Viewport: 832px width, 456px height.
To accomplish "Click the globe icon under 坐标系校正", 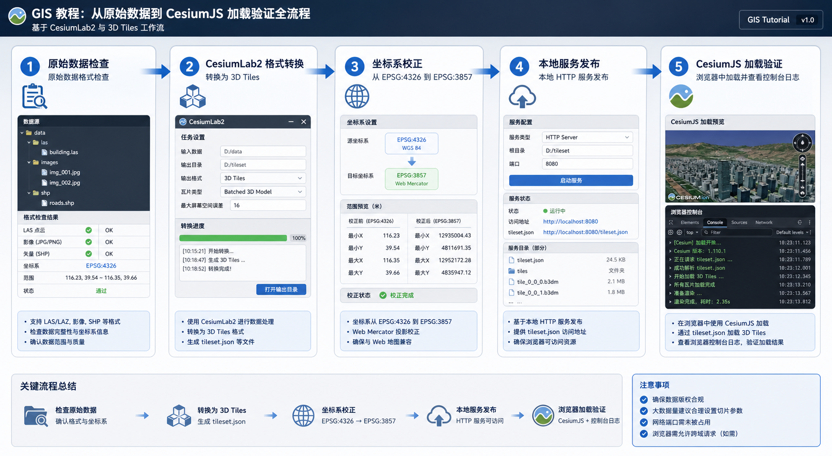I will (x=357, y=96).
